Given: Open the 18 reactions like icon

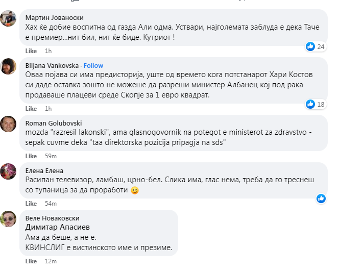Looking at the screenshot, I should (310, 104).
